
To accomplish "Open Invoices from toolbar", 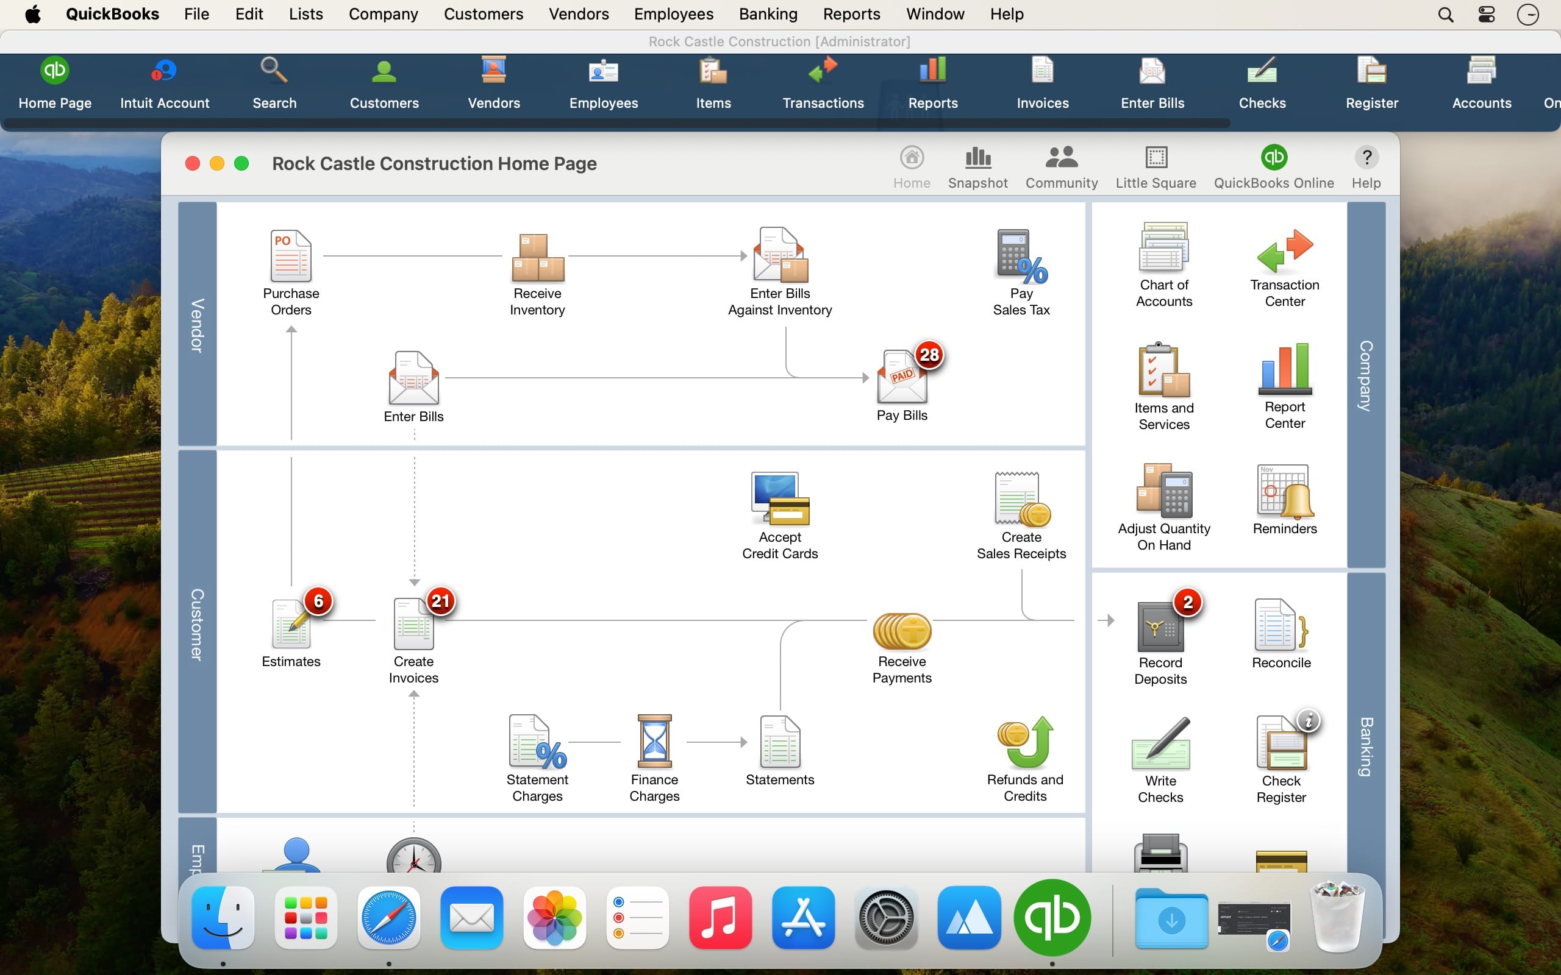I will pos(1042,84).
